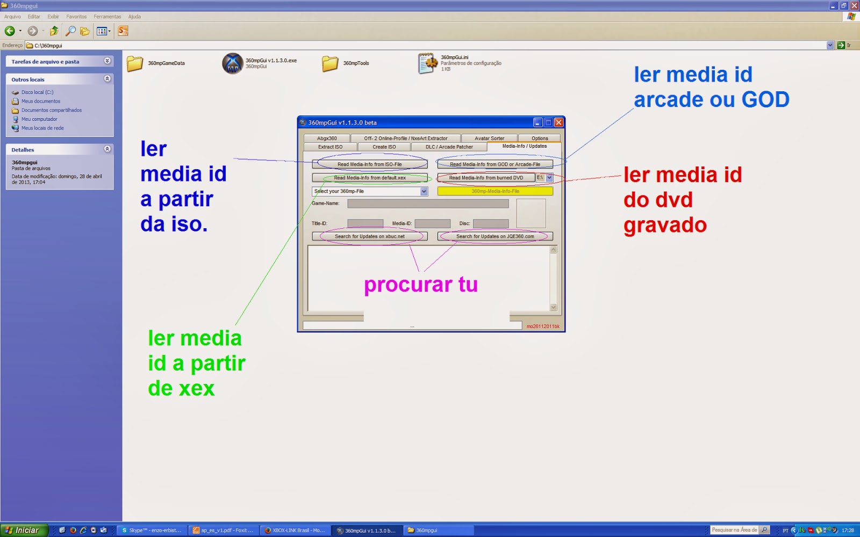The width and height of the screenshot is (860, 537).
Task: Toggle the Folders pane icon
Action: tap(85, 31)
